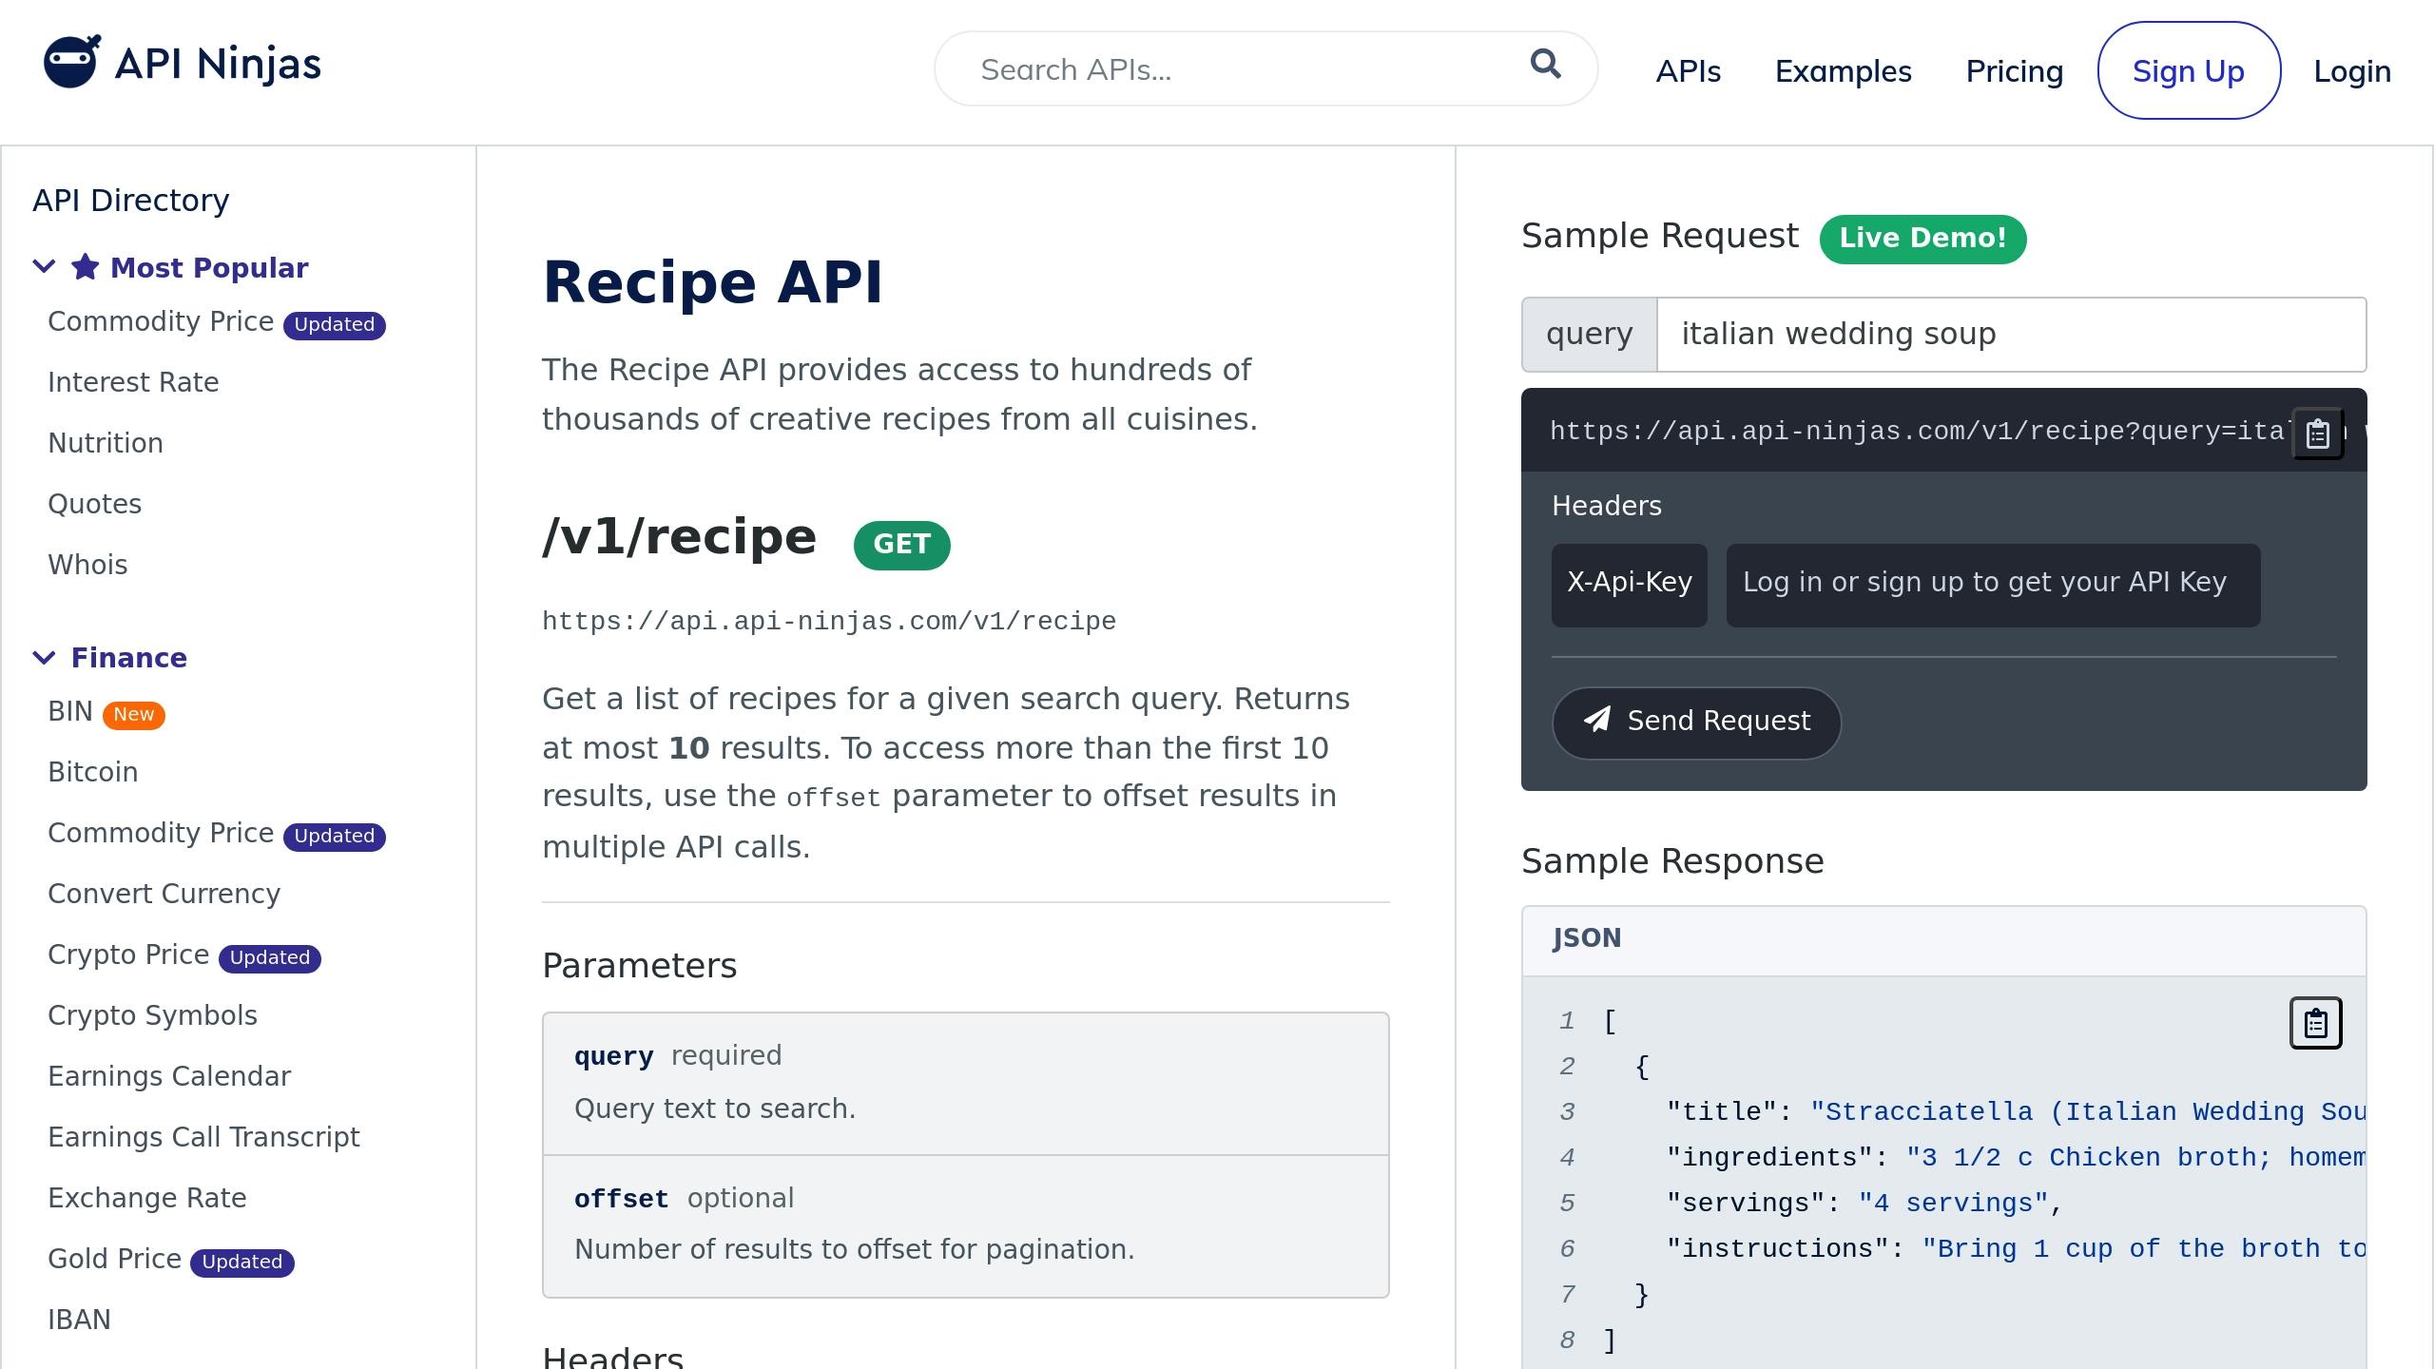Image resolution: width=2434 pixels, height=1369 pixels.
Task: Click the Updated badge beside Gold Price
Action: (242, 1262)
